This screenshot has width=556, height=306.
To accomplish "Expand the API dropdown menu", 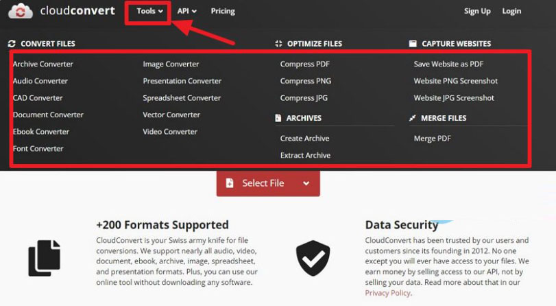I will [186, 11].
